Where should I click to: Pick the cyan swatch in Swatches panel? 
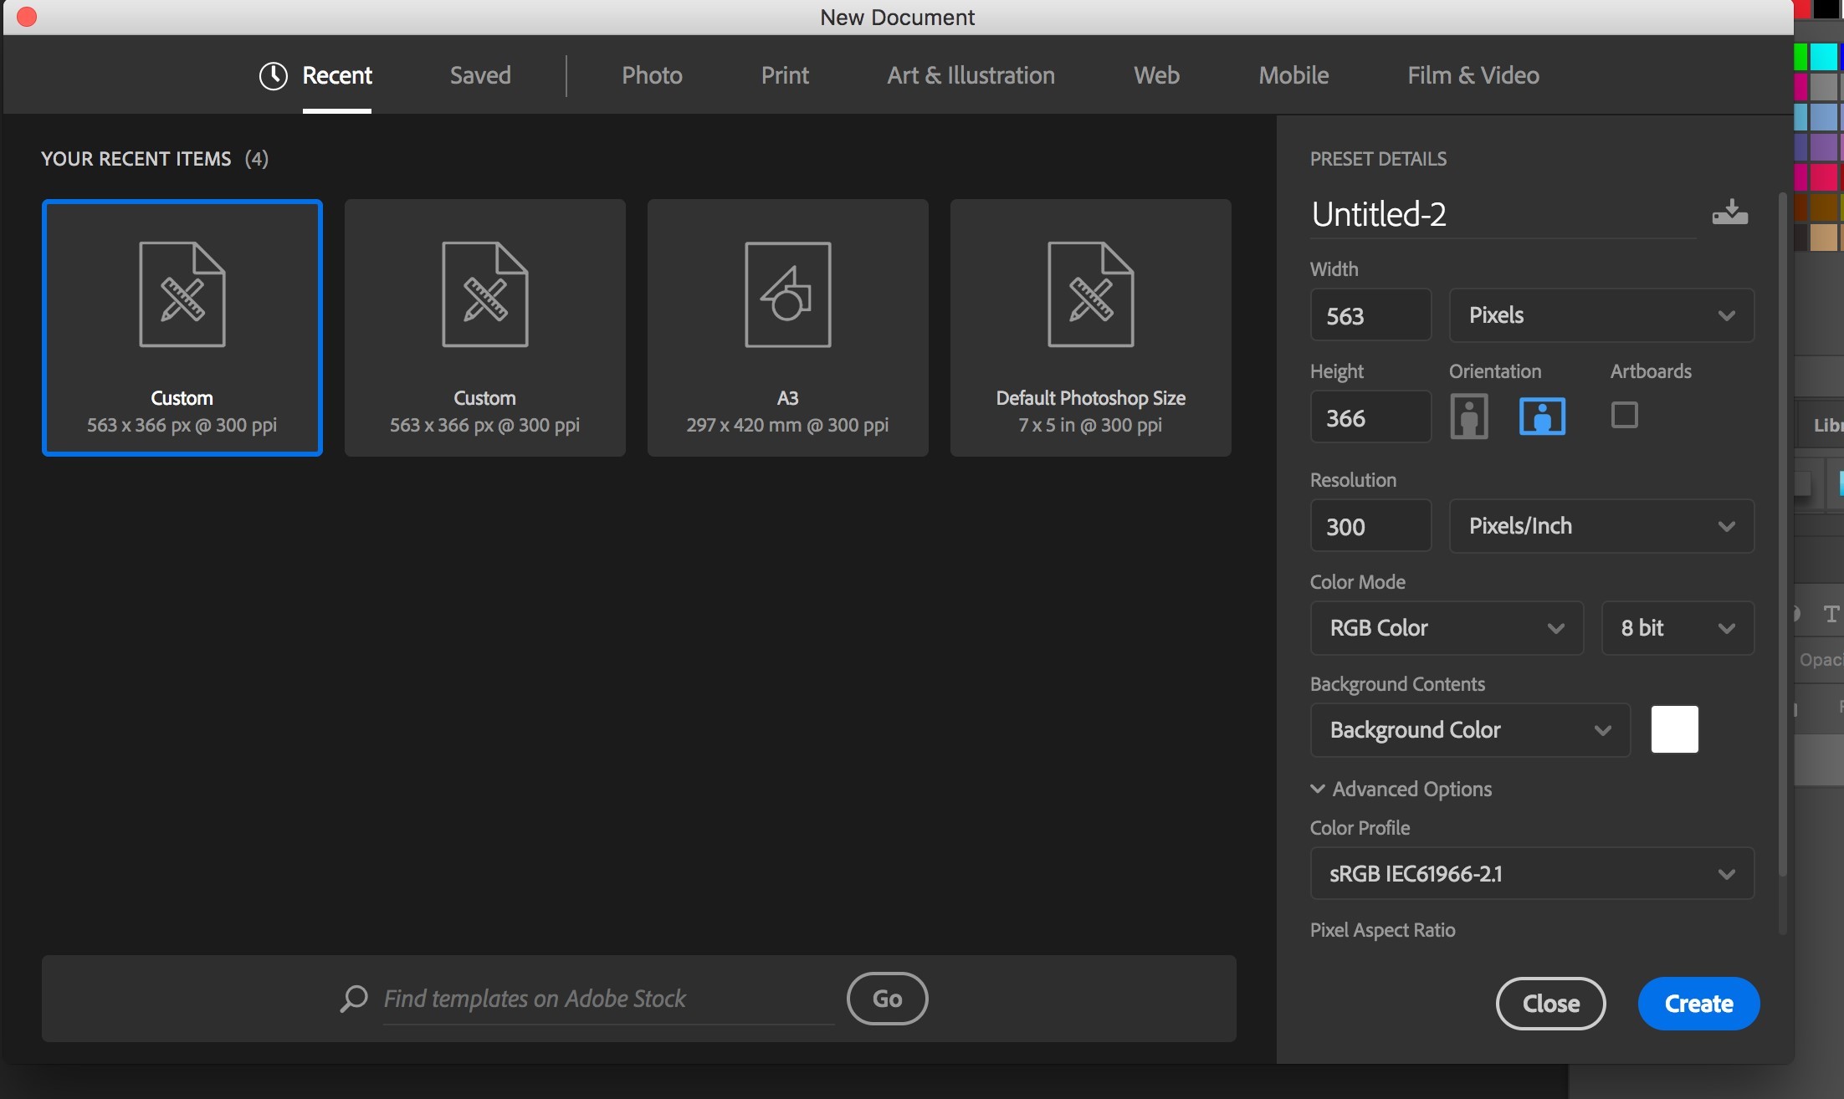(1823, 57)
